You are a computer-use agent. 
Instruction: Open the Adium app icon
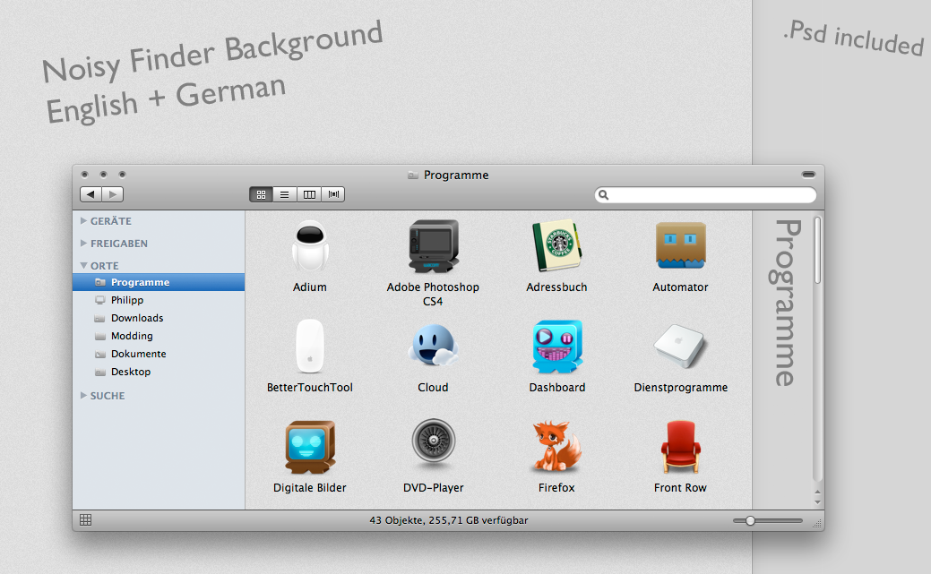pos(310,246)
